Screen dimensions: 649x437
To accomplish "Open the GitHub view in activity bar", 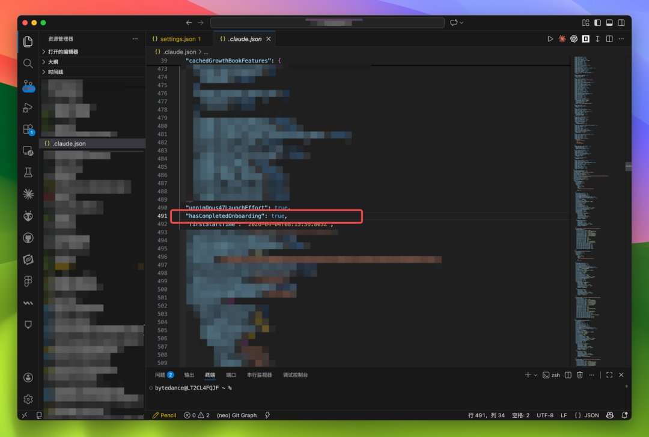I will coord(28,238).
